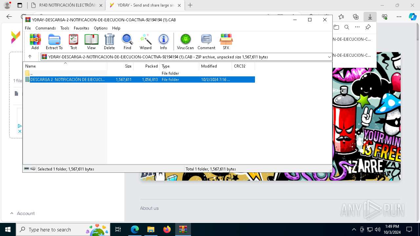Open the Edge tab actions menu icon
The image size is (420, 236).
click(20, 5)
